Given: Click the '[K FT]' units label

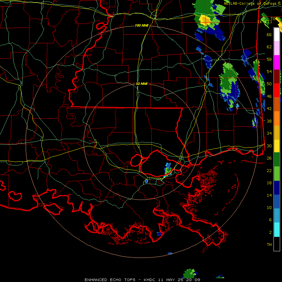Looking at the screenshot, I should [x=265, y=22].
